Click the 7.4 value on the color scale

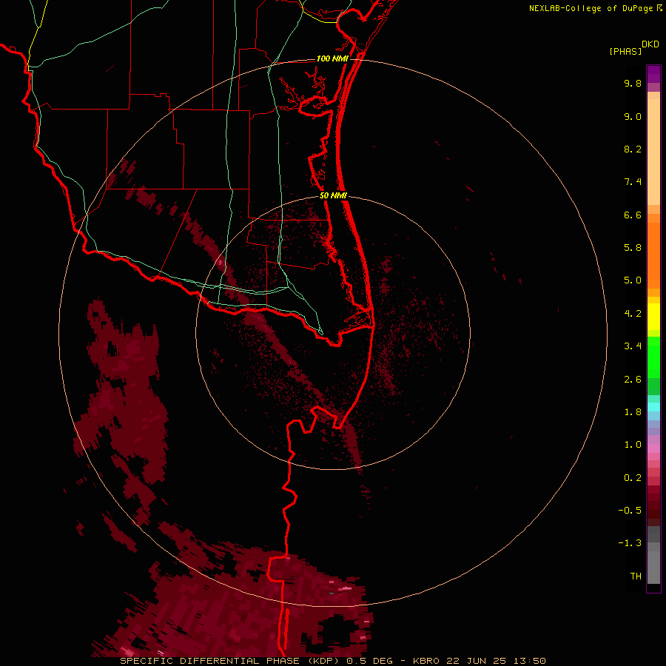coord(633,182)
